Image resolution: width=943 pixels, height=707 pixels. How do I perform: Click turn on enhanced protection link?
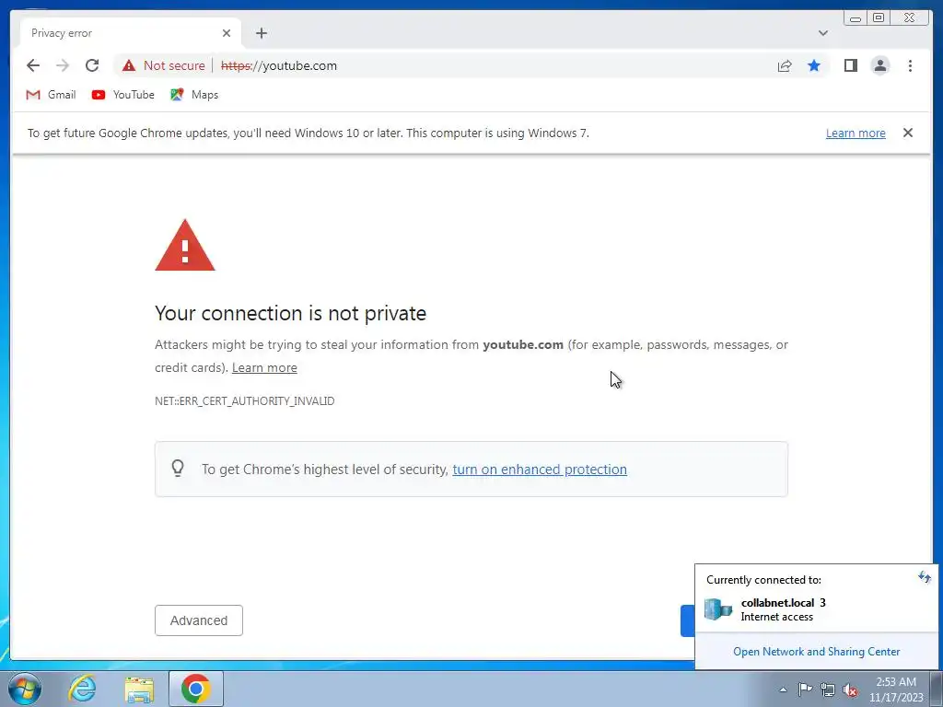[540, 469]
